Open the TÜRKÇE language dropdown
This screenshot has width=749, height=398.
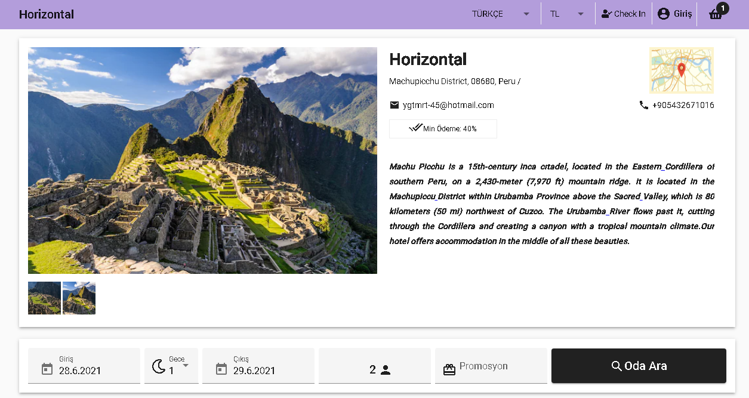tap(501, 14)
